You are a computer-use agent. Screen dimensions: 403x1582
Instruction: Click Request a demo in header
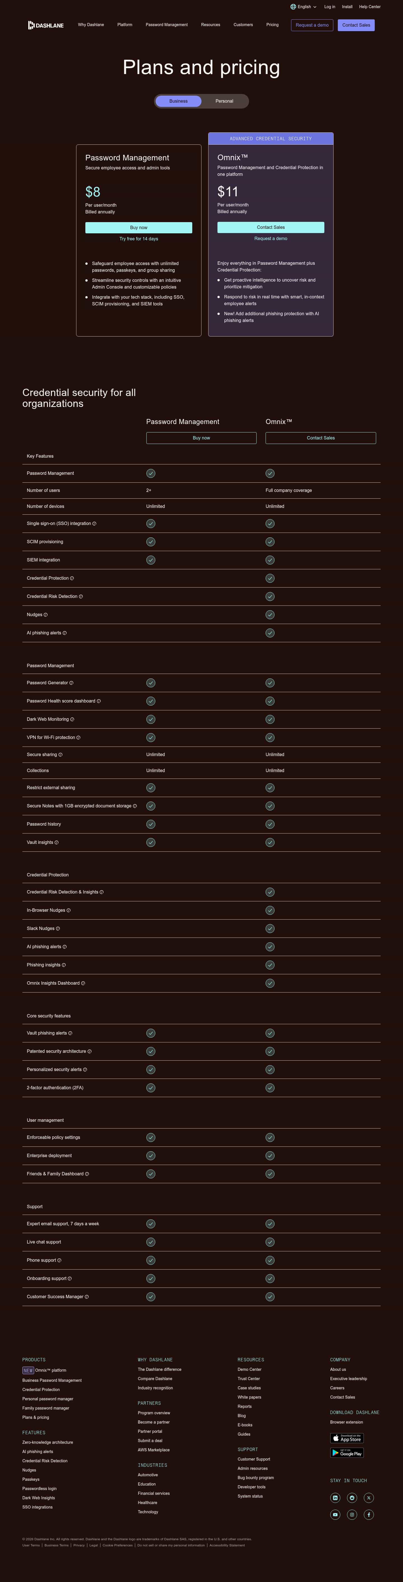[312, 25]
